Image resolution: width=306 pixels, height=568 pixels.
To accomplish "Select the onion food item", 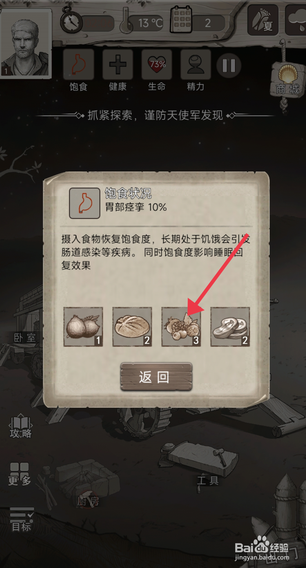I will tap(83, 327).
